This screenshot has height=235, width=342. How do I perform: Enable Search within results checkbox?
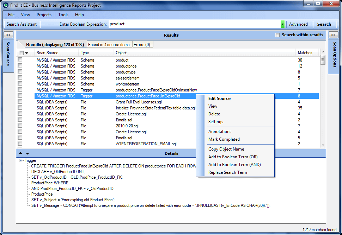click(x=277, y=35)
